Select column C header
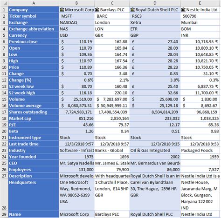 click(112, 3)
